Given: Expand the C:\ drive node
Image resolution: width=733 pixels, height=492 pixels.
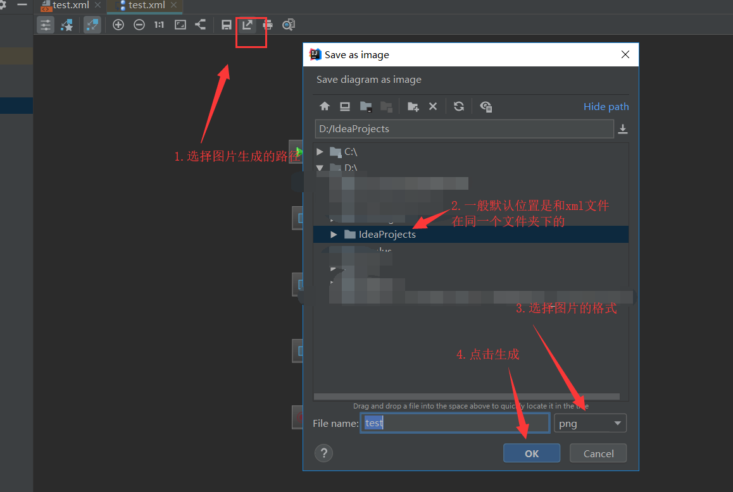Looking at the screenshot, I should 320,152.
